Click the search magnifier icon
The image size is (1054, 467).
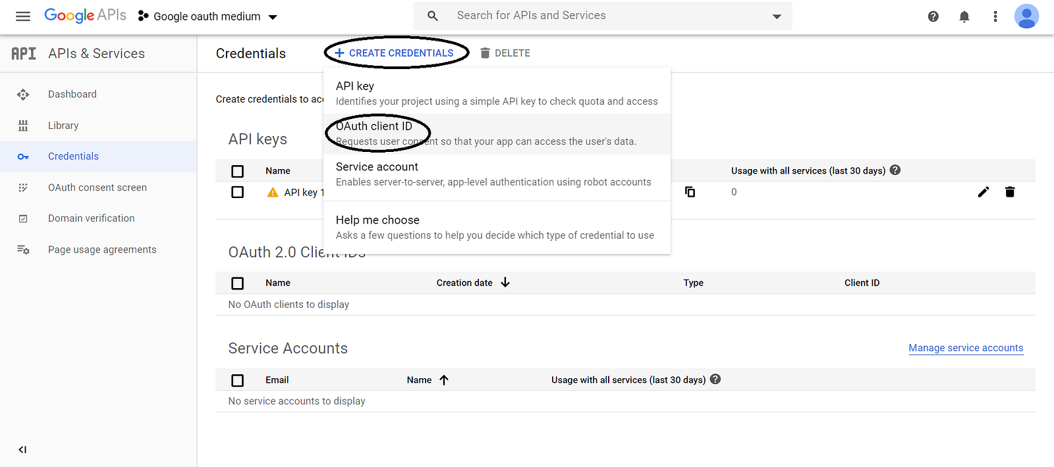point(433,16)
